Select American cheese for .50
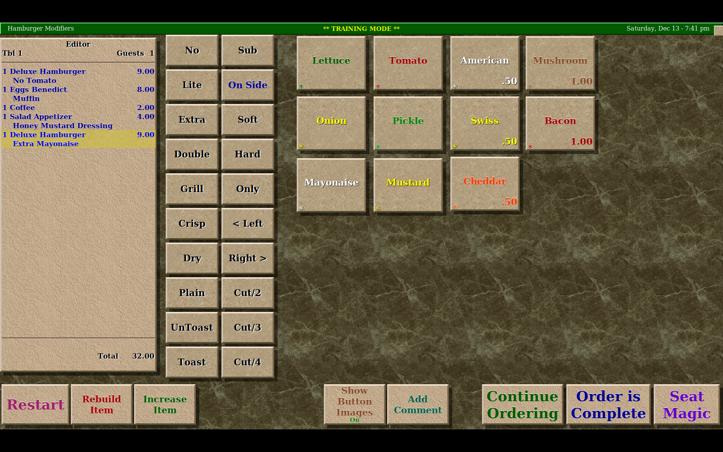This screenshot has height=452, width=723. click(484, 62)
